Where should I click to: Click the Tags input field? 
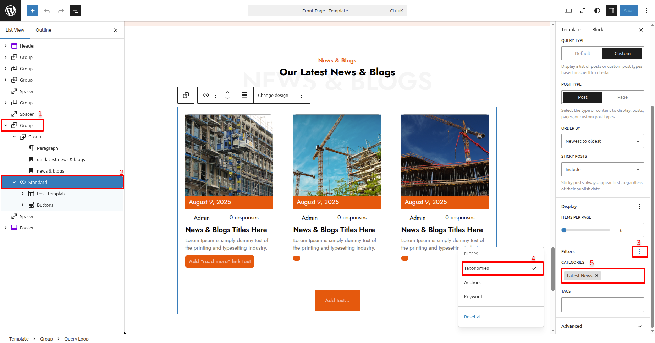[x=602, y=305]
